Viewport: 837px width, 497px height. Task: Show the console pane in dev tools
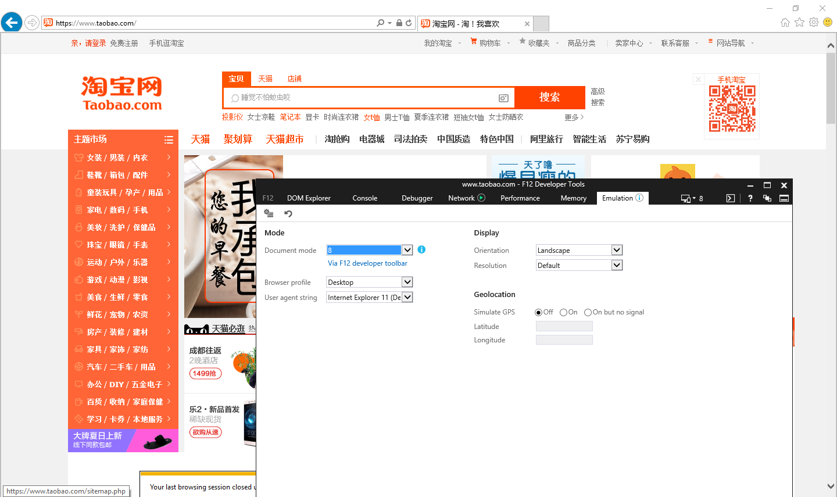731,198
